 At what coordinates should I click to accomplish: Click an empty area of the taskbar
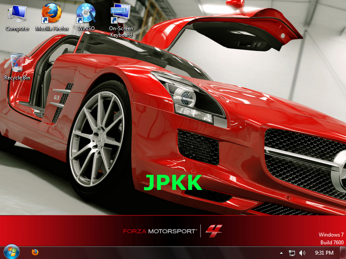point(158,253)
